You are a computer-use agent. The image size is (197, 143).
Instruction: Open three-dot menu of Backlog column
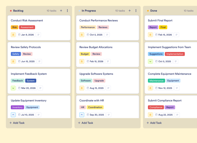[x=67, y=11]
